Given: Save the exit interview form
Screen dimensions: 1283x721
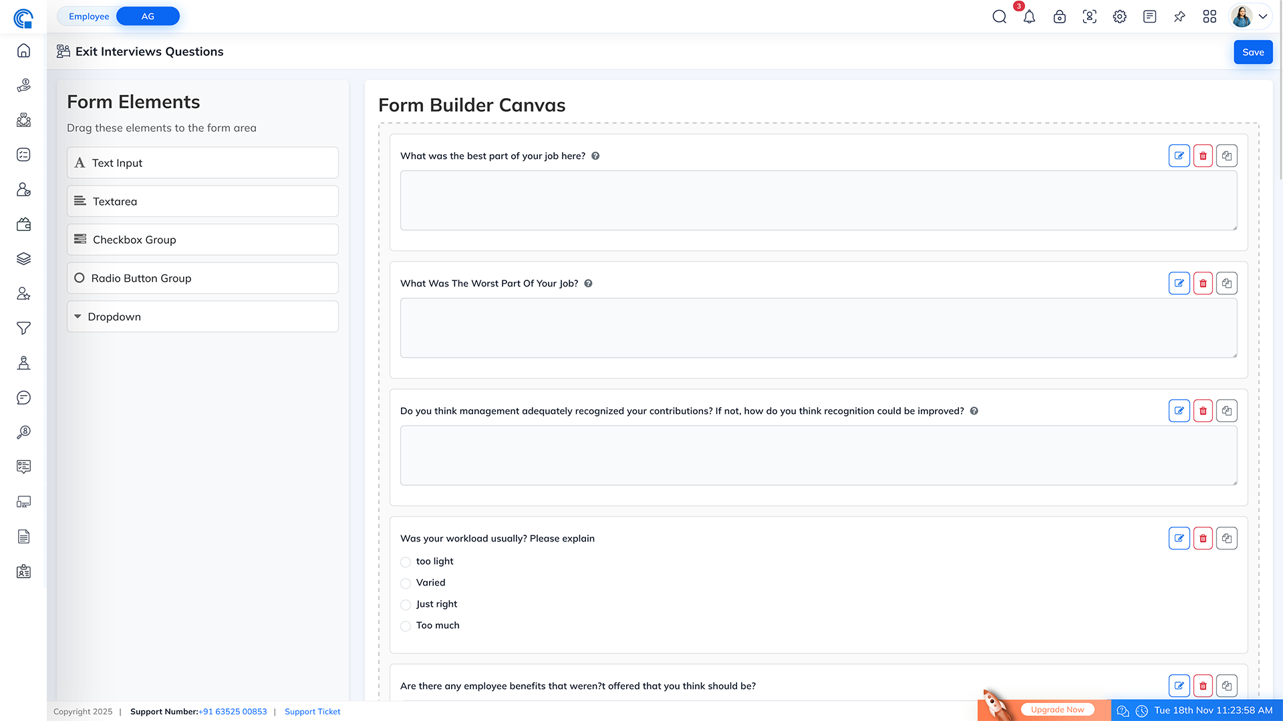Looking at the screenshot, I should click(1252, 52).
